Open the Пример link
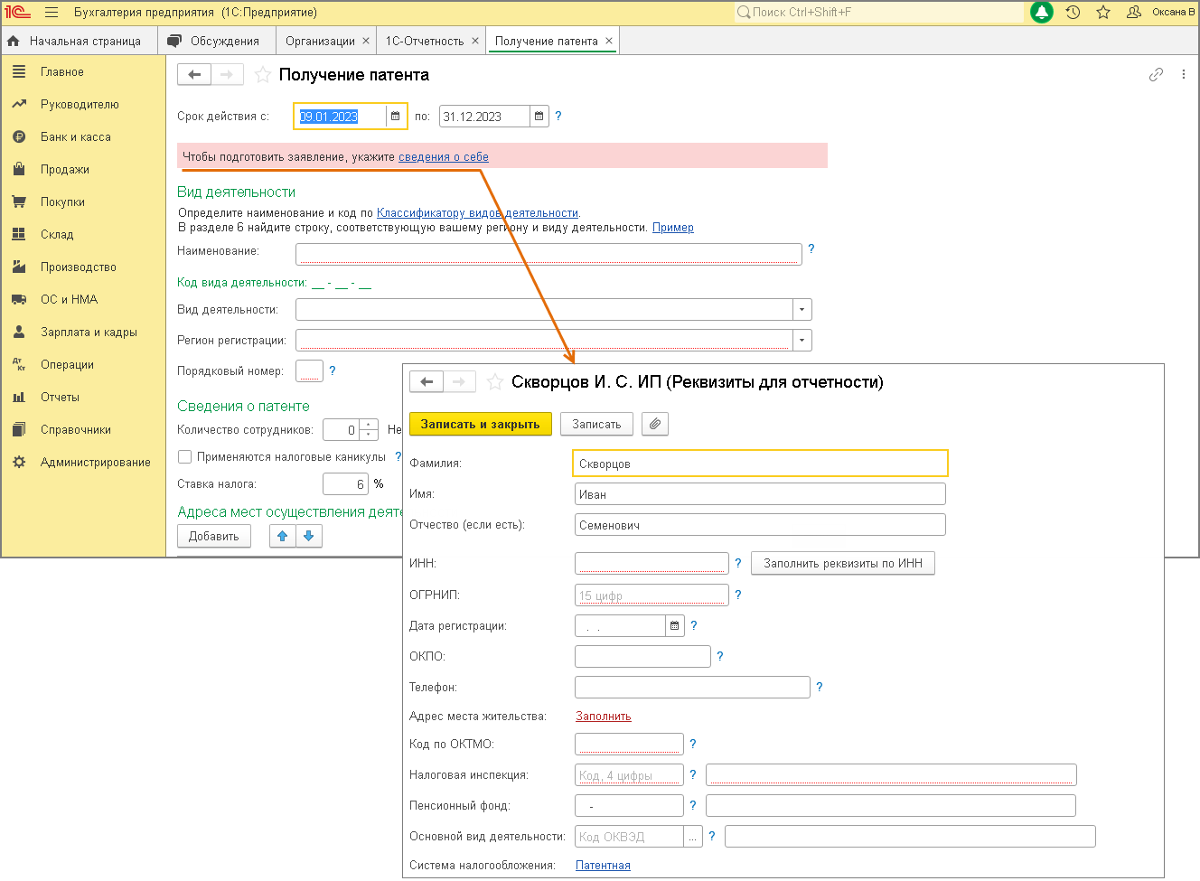Screen dimensions: 1200x881 pos(673,227)
